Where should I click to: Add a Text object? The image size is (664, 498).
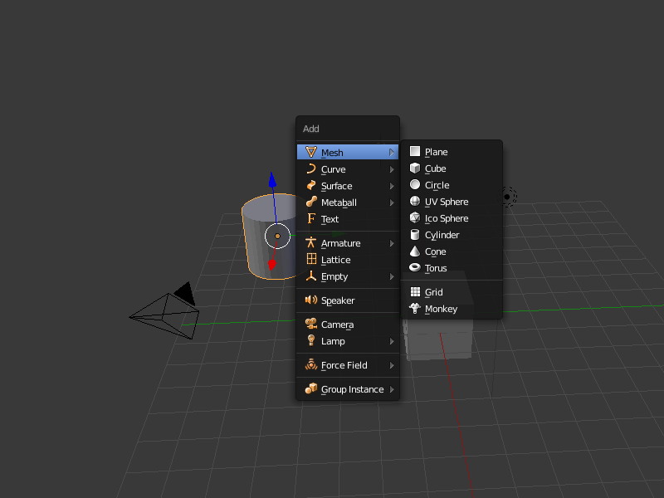(348, 219)
